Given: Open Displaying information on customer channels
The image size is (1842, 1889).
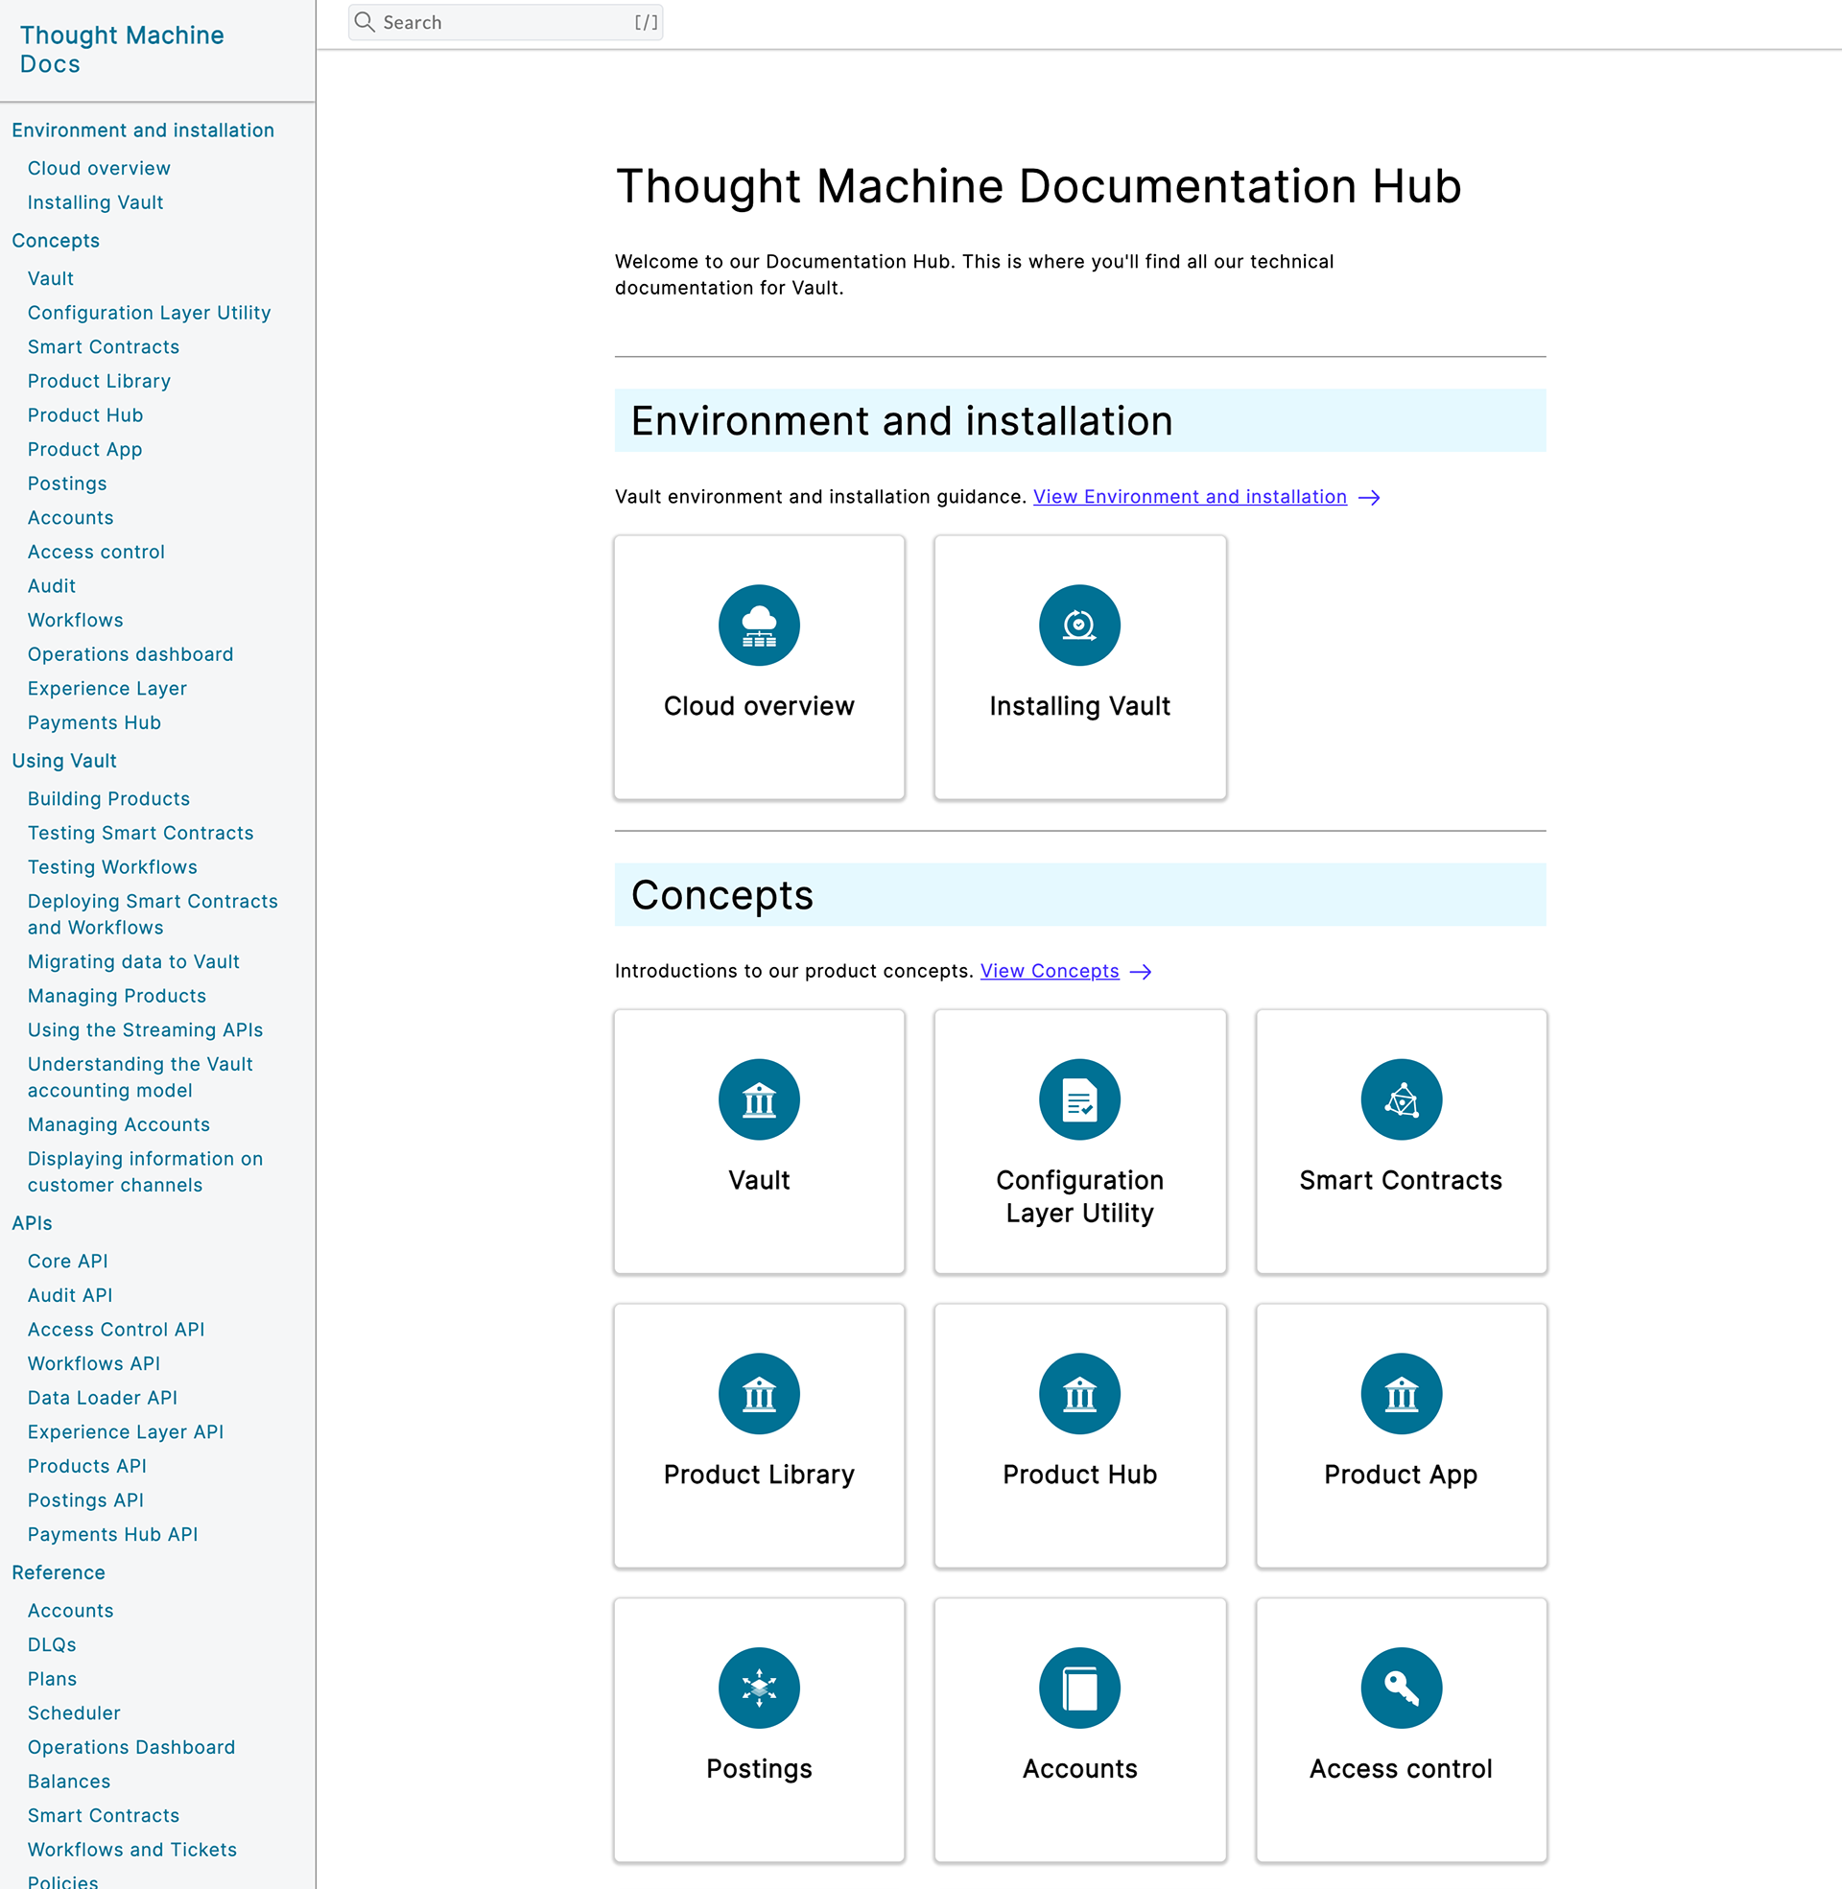Looking at the screenshot, I should tap(145, 1172).
